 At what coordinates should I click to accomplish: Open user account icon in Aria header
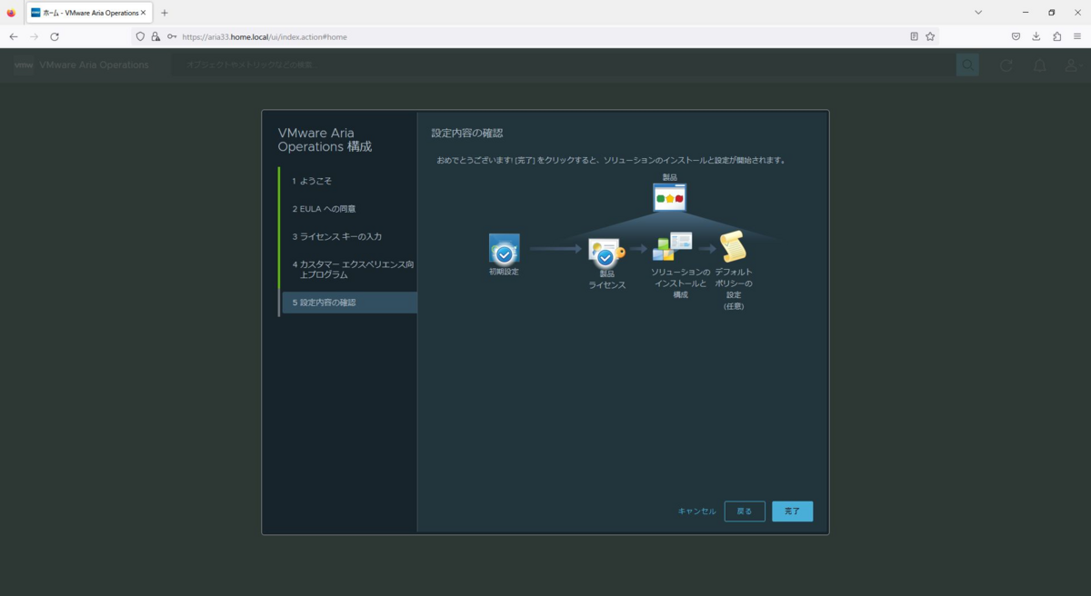[1073, 65]
